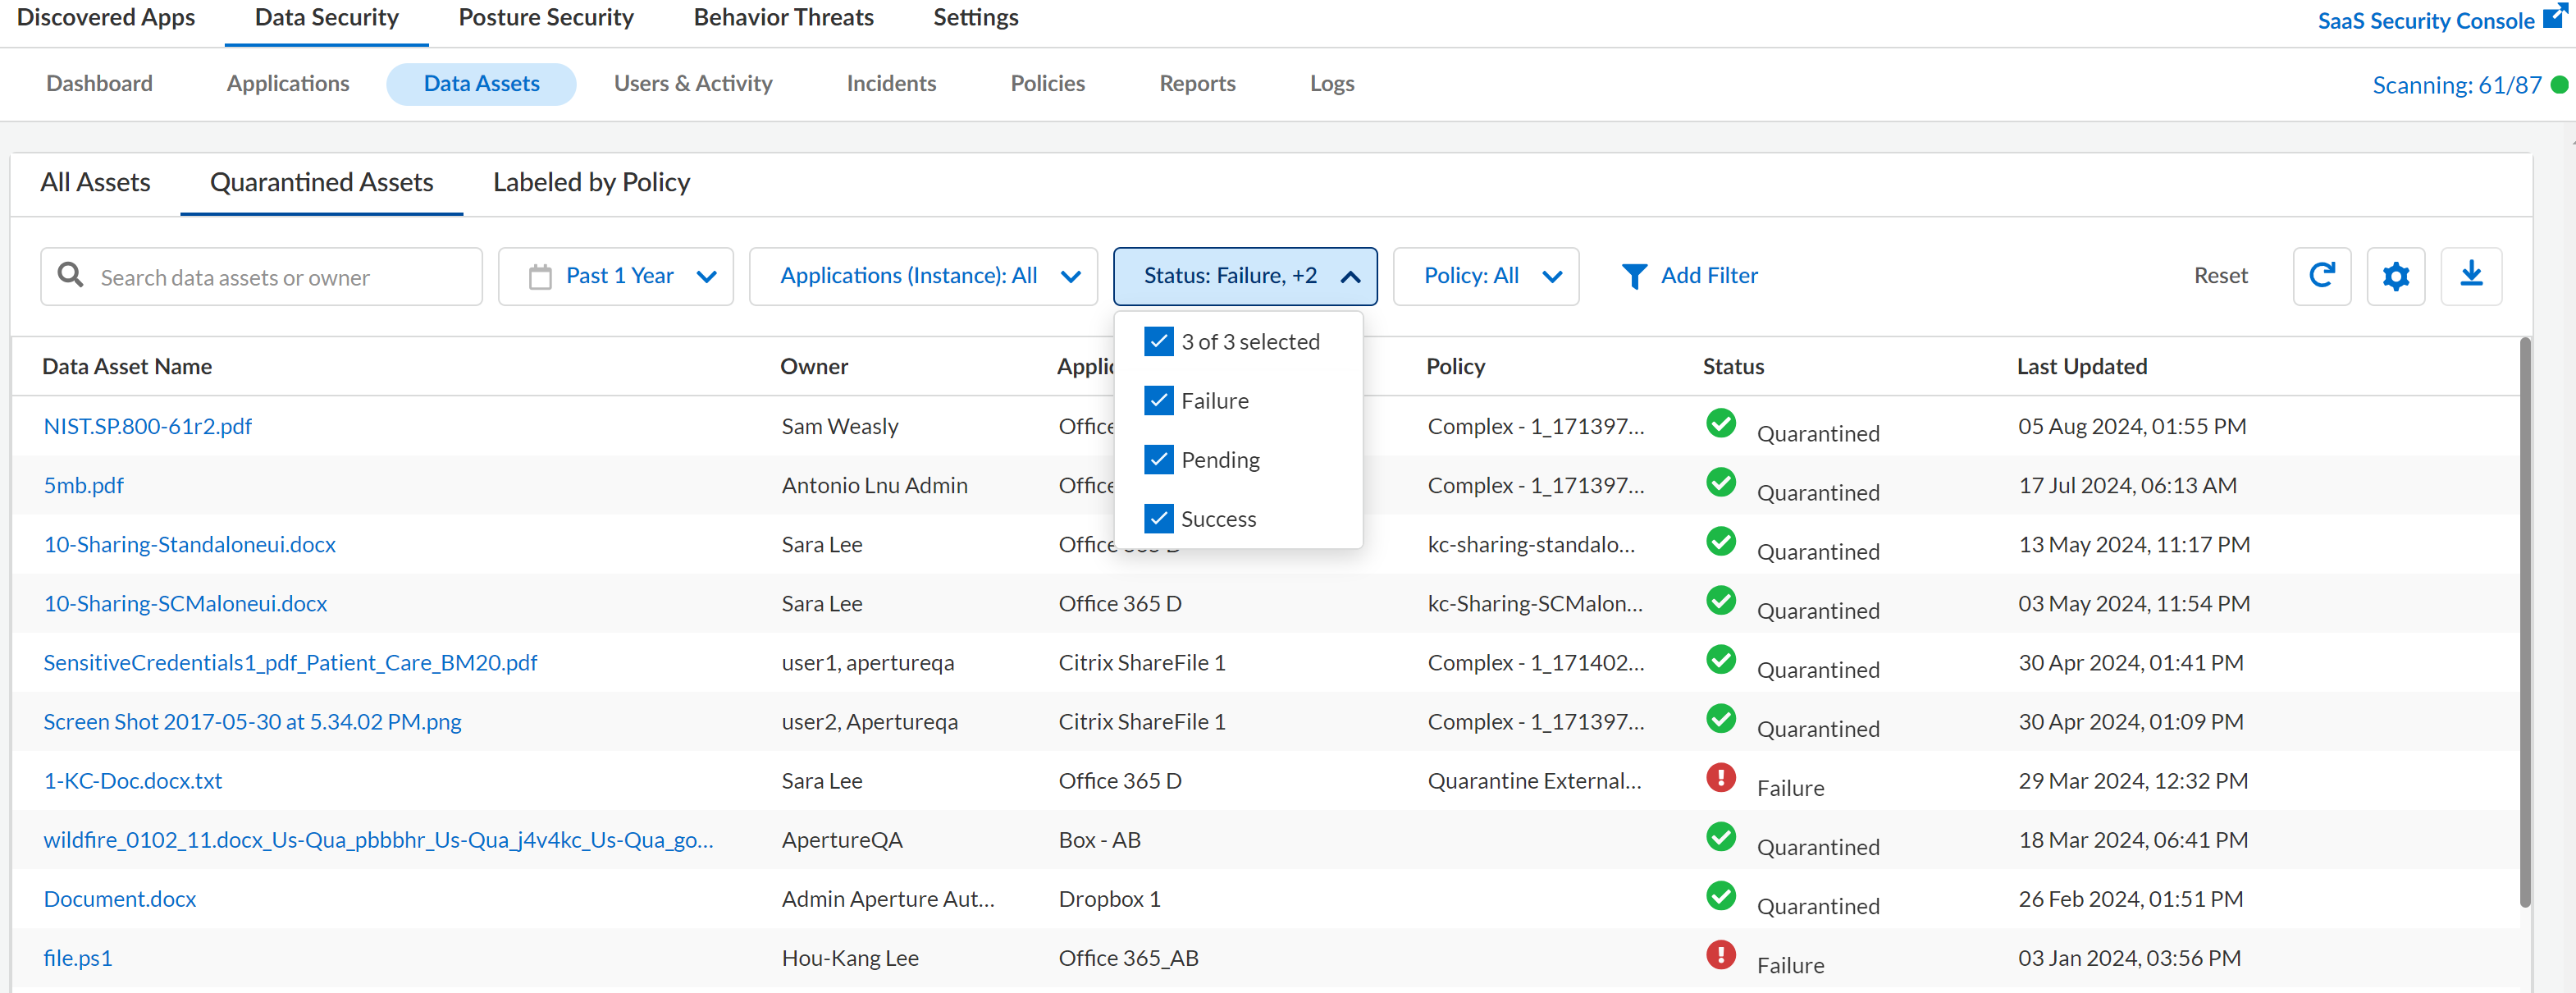Click the search magnifier icon

tap(70, 275)
